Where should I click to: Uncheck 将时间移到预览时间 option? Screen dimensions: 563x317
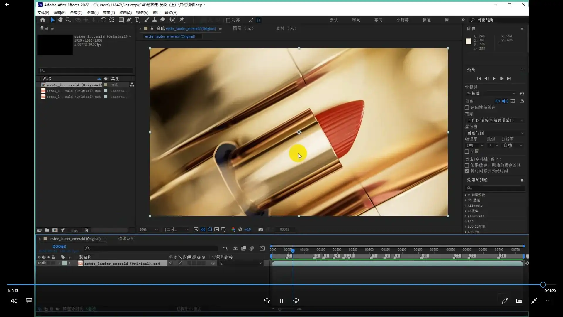coord(467,171)
